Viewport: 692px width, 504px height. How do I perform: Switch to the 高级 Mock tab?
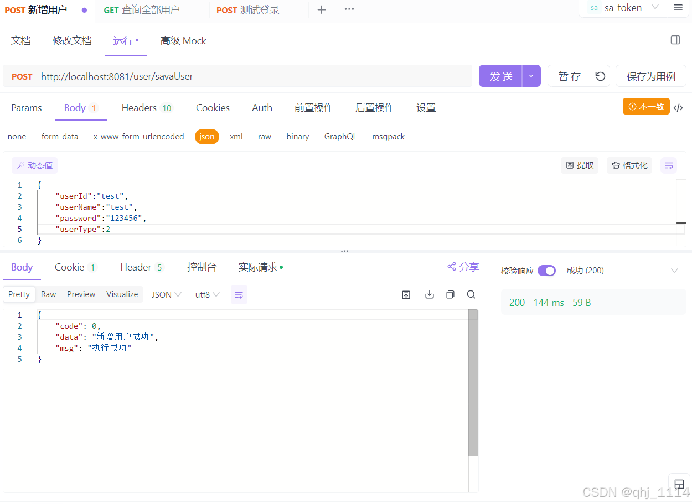pyautogui.click(x=183, y=40)
